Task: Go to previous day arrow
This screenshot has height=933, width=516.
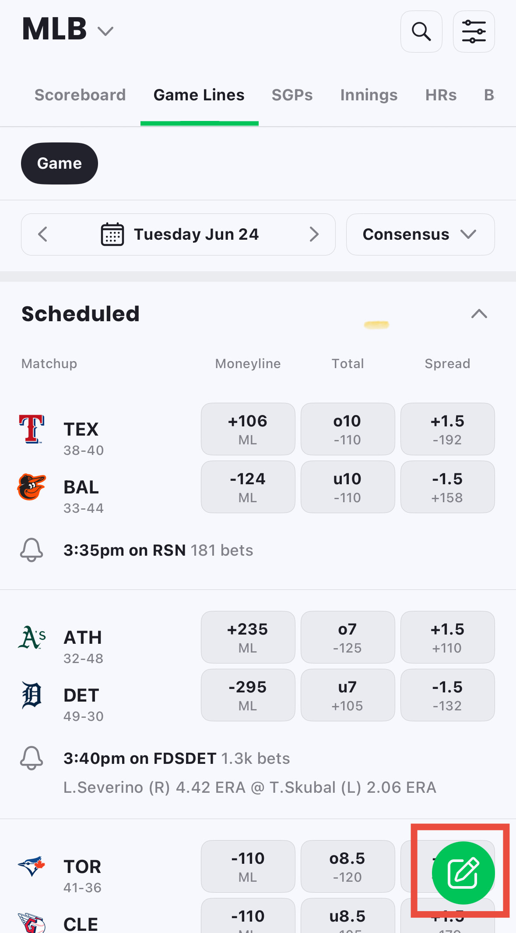Action: (42, 234)
